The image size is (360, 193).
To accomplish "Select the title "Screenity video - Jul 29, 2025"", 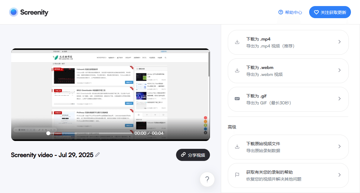I will click(x=52, y=155).
